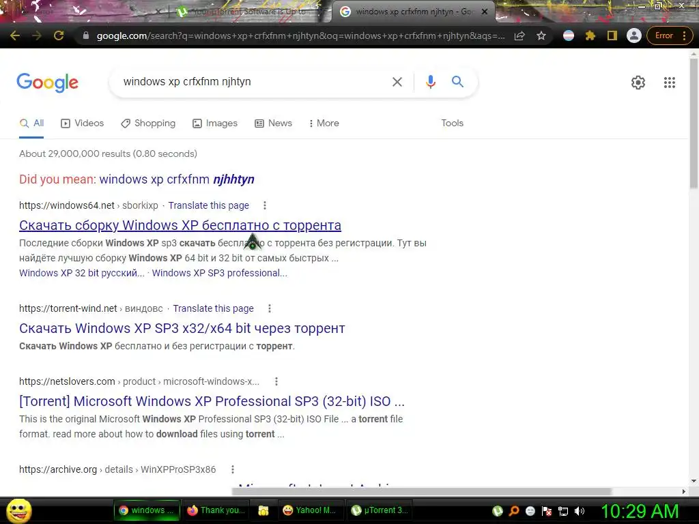
Task: Start voice search with microphone icon
Action: pos(430,82)
